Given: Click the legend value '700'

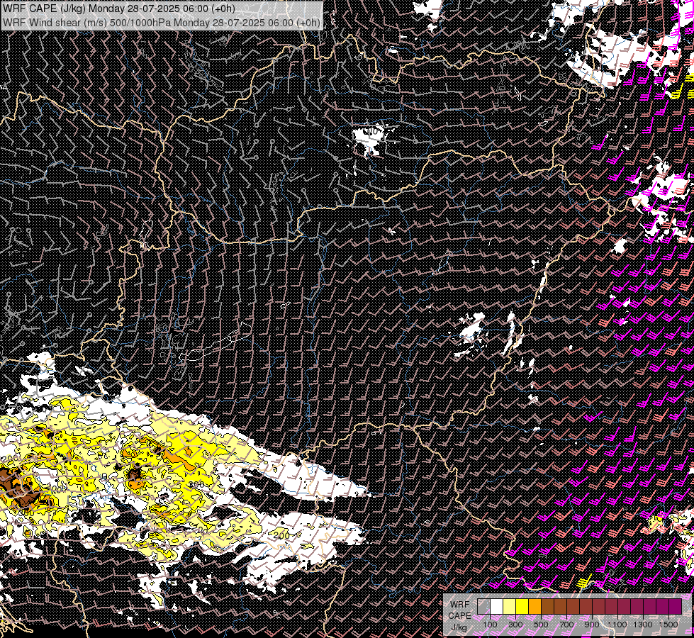Looking at the screenshot, I should 566,625.
